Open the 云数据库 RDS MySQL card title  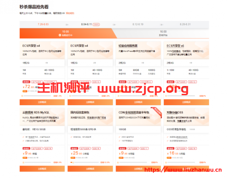point(36,112)
